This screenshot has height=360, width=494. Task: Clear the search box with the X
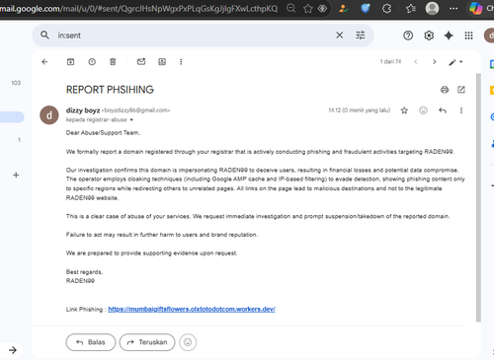pos(340,36)
